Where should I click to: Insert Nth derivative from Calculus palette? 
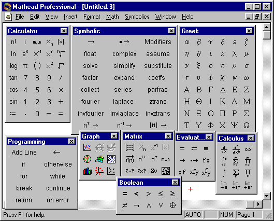point(236,149)
